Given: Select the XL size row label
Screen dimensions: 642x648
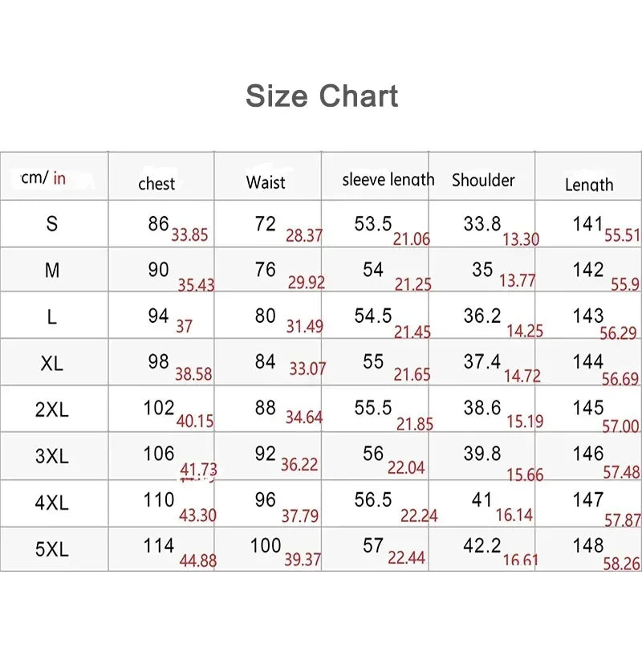Looking at the screenshot, I should 52,364.
